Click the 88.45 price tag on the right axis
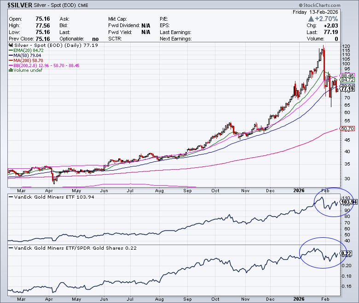 tap(347, 75)
